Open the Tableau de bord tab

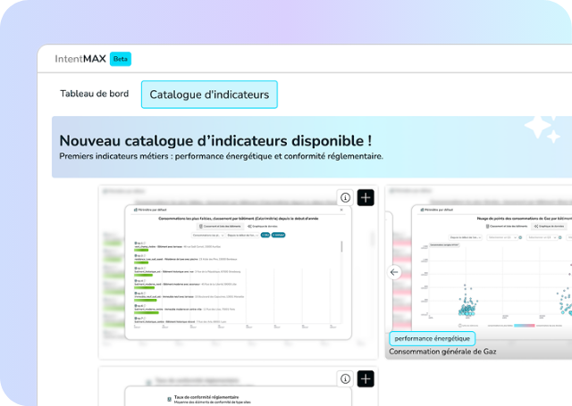94,94
